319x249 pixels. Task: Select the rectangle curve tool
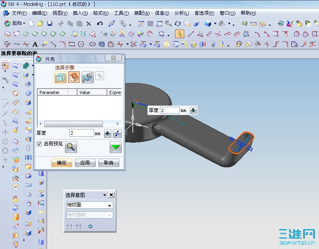72,44
